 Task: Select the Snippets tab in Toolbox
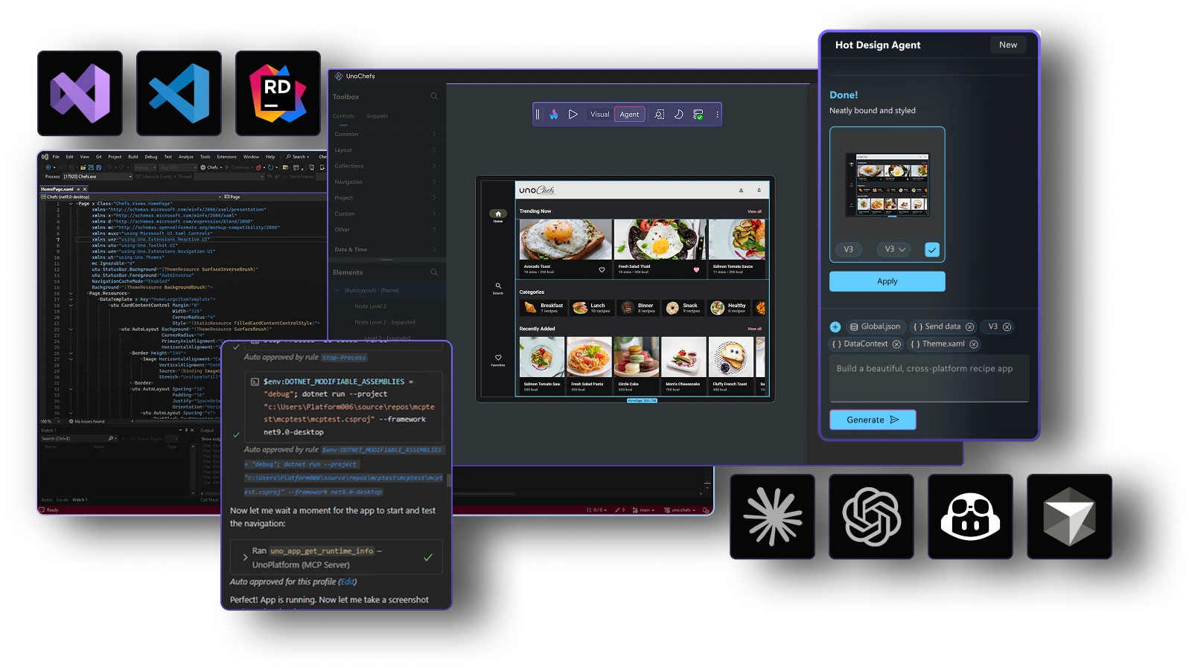coord(377,116)
